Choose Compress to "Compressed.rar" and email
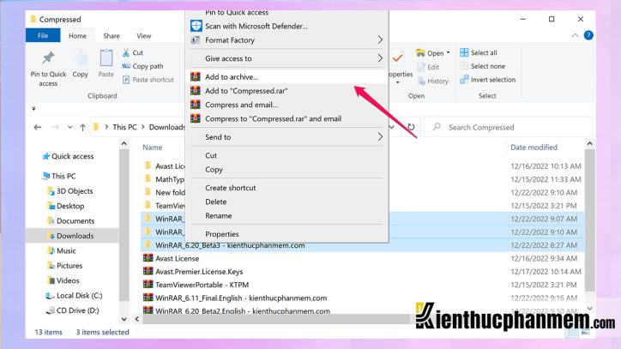Image resolution: width=621 pixels, height=349 pixels. click(x=286, y=118)
